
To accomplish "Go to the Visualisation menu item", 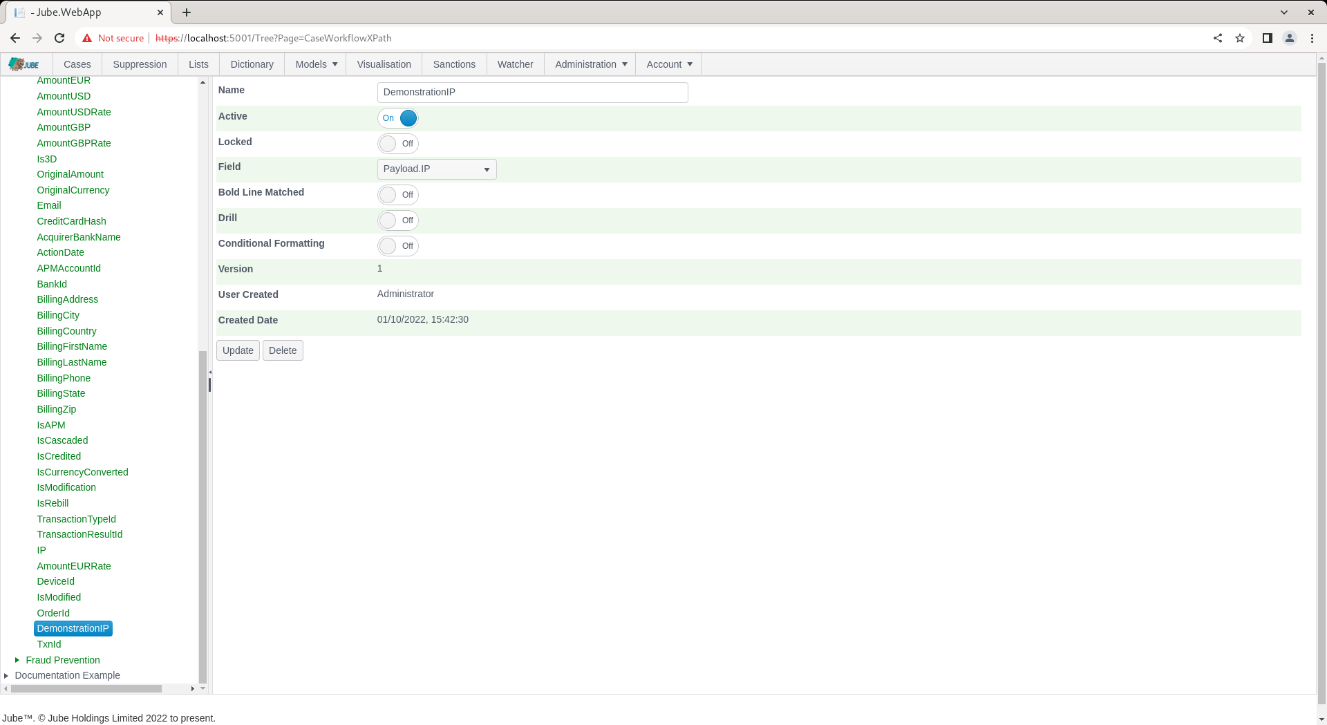I will [x=384, y=64].
